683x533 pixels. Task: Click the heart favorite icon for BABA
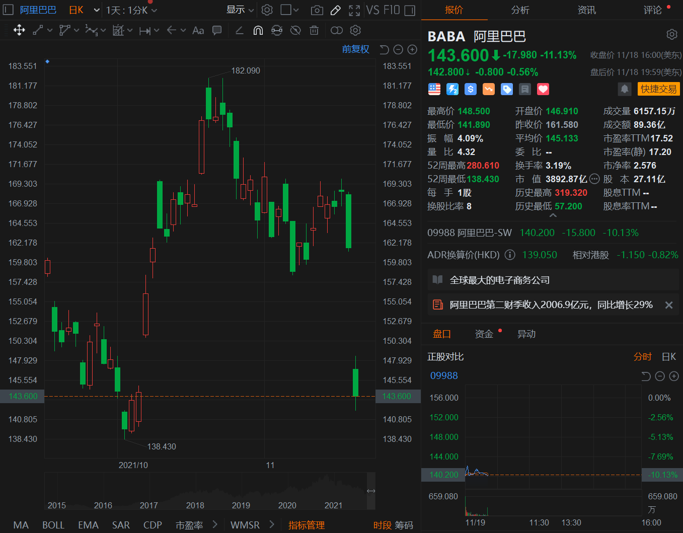pyautogui.click(x=543, y=89)
